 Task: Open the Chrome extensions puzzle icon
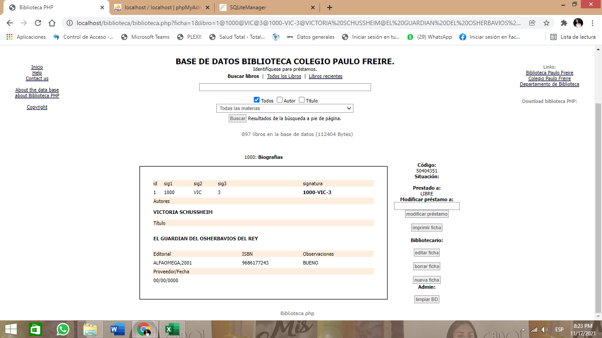(564, 23)
